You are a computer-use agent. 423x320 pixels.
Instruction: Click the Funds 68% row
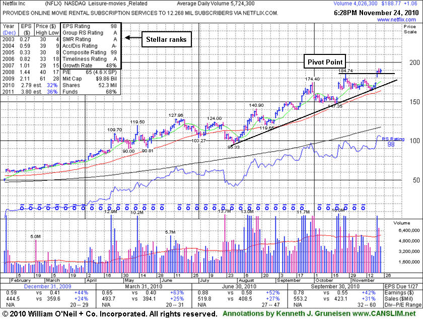[90, 92]
